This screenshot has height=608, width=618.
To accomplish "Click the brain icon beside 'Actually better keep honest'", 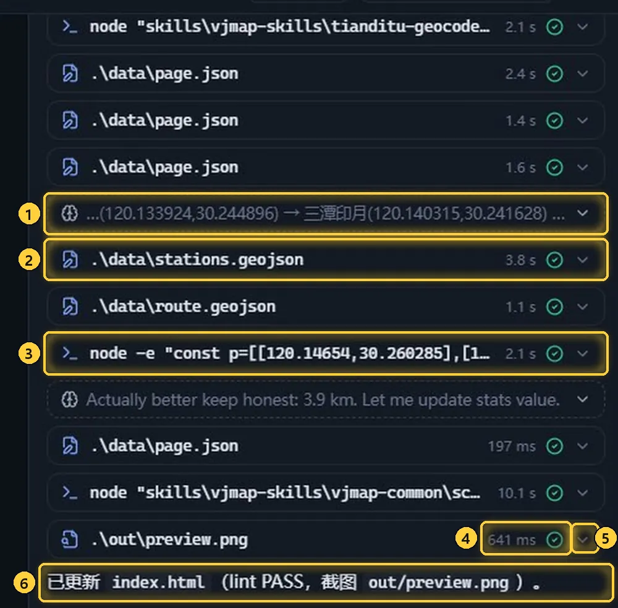I will [69, 400].
